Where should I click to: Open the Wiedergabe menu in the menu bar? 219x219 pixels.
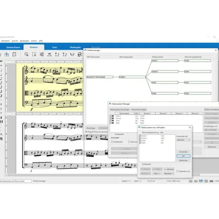(24, 41)
